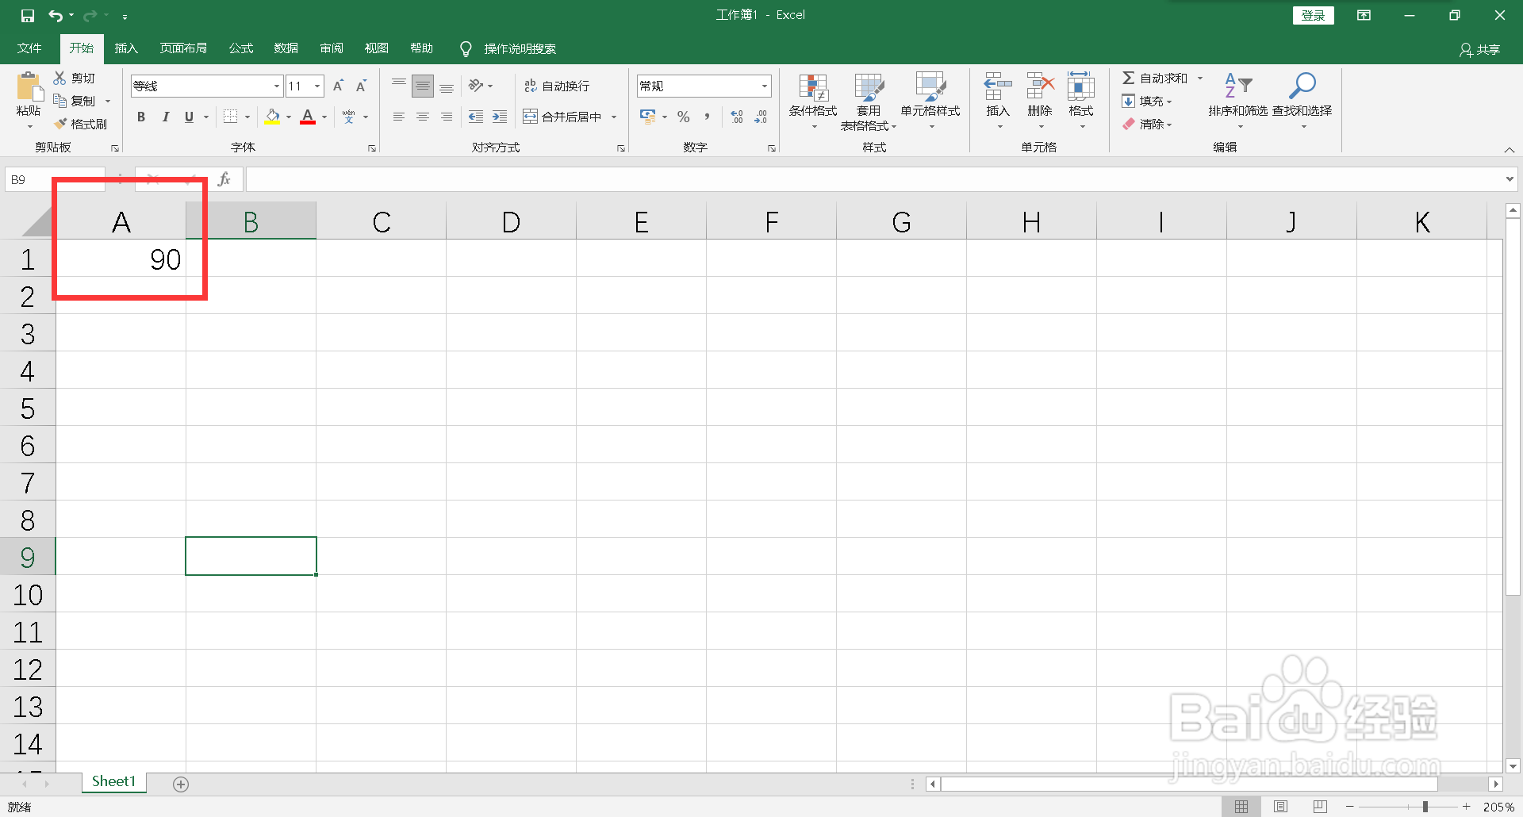Click the font color red A icon
1523x817 pixels.
click(x=308, y=117)
